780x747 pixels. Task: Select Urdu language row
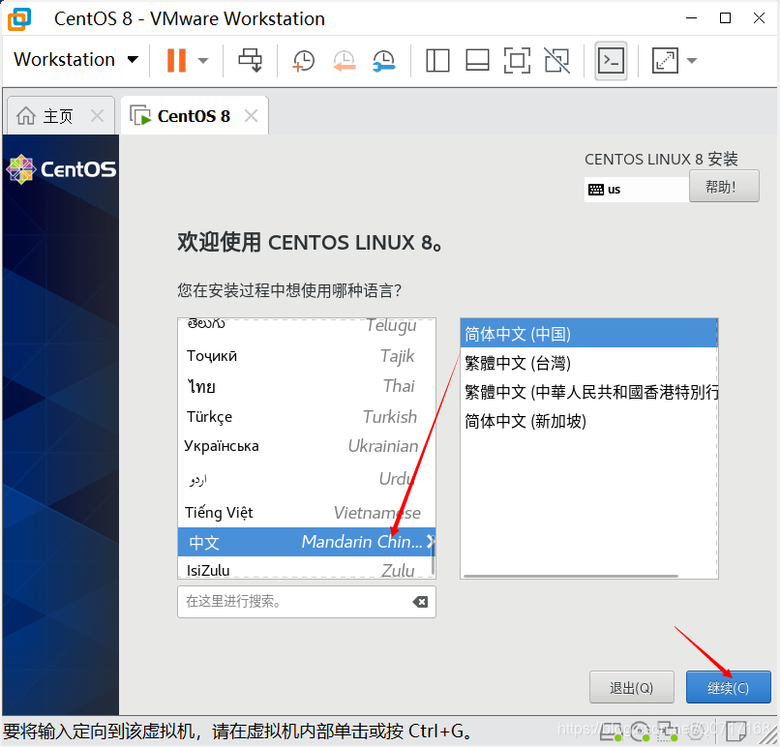click(307, 479)
